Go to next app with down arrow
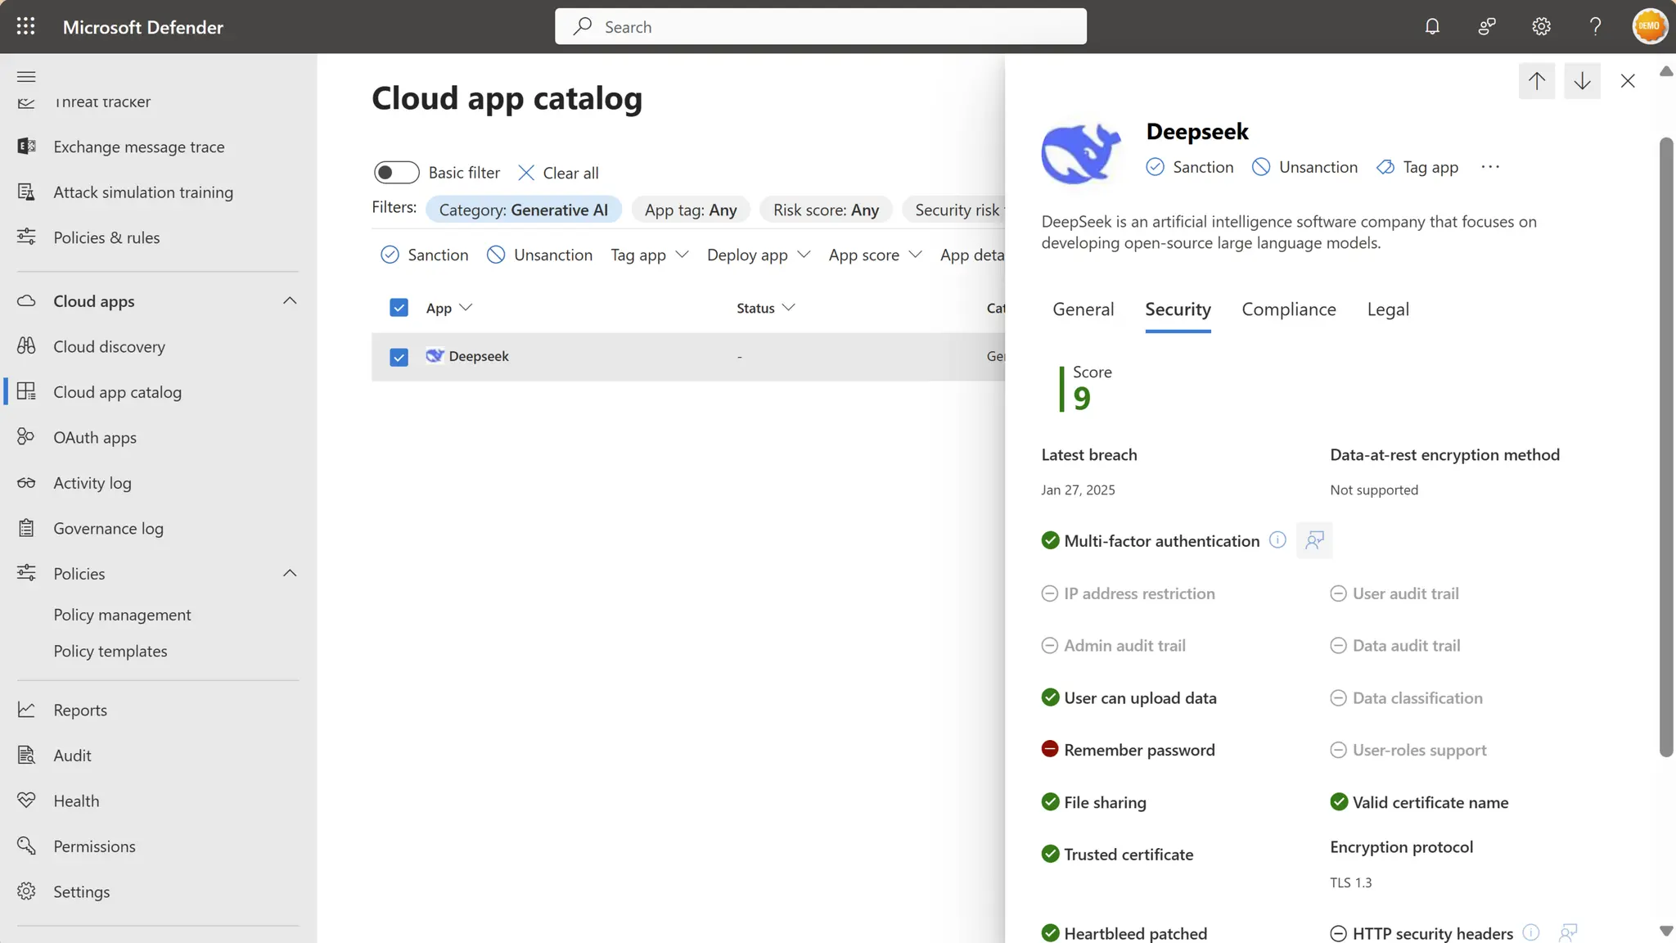The height and width of the screenshot is (943, 1676). [x=1582, y=80]
